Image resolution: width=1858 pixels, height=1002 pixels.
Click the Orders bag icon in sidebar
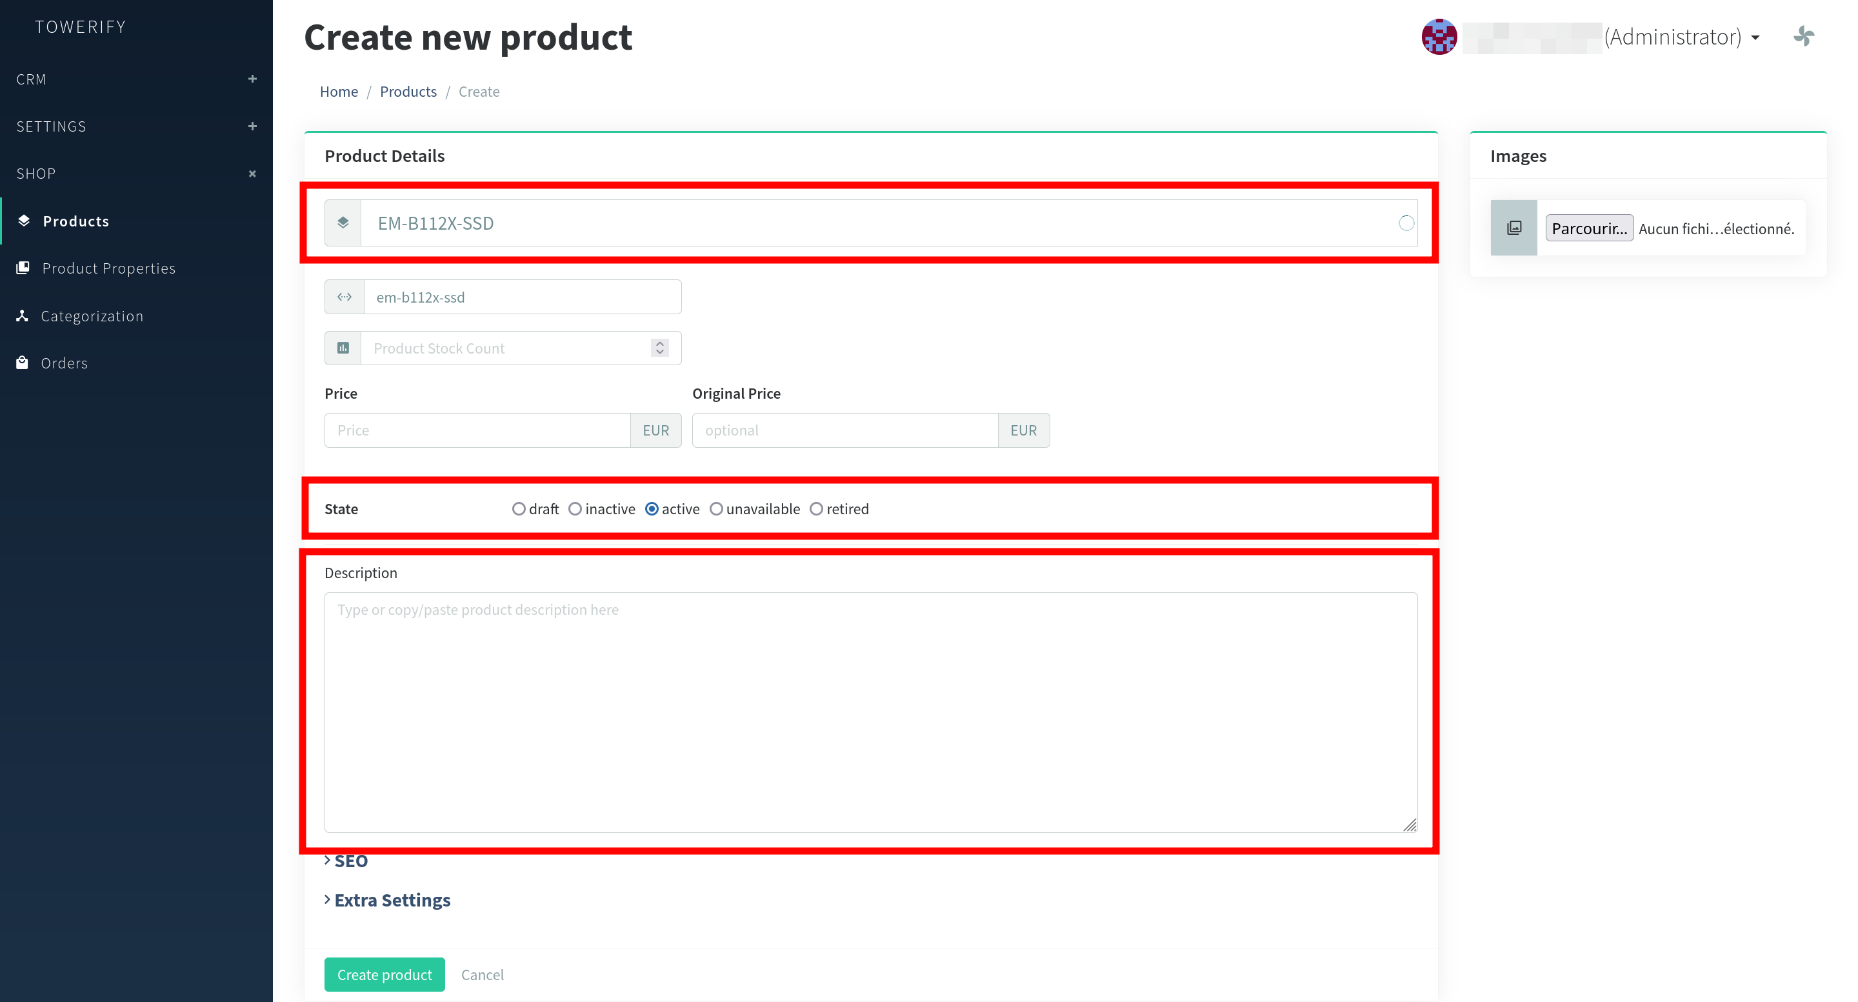pyautogui.click(x=23, y=363)
